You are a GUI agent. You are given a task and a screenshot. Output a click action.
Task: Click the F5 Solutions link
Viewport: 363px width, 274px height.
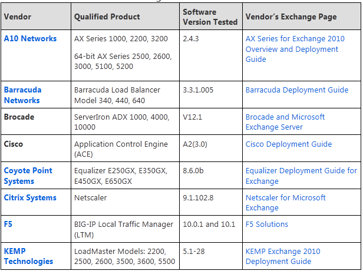(x=266, y=224)
